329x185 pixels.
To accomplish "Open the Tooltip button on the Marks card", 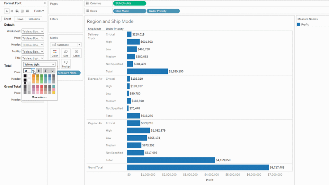I will (x=66, y=63).
